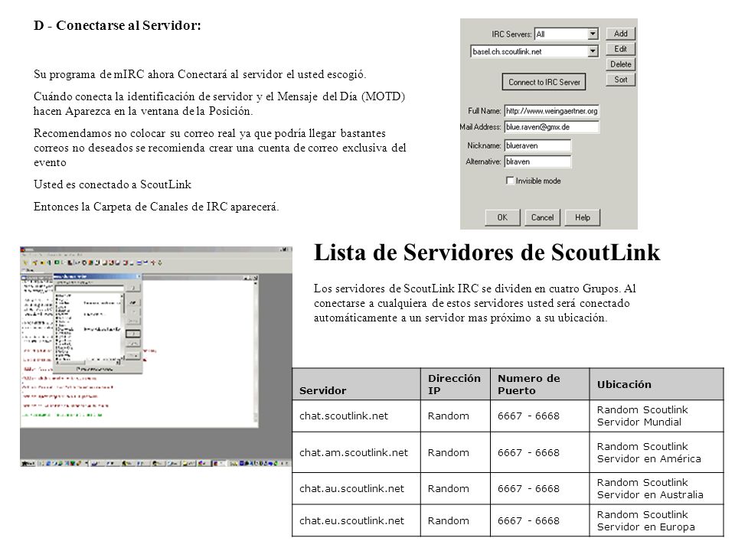Open the blurry mIRC desktop screenshot thumbnail

tap(156, 357)
